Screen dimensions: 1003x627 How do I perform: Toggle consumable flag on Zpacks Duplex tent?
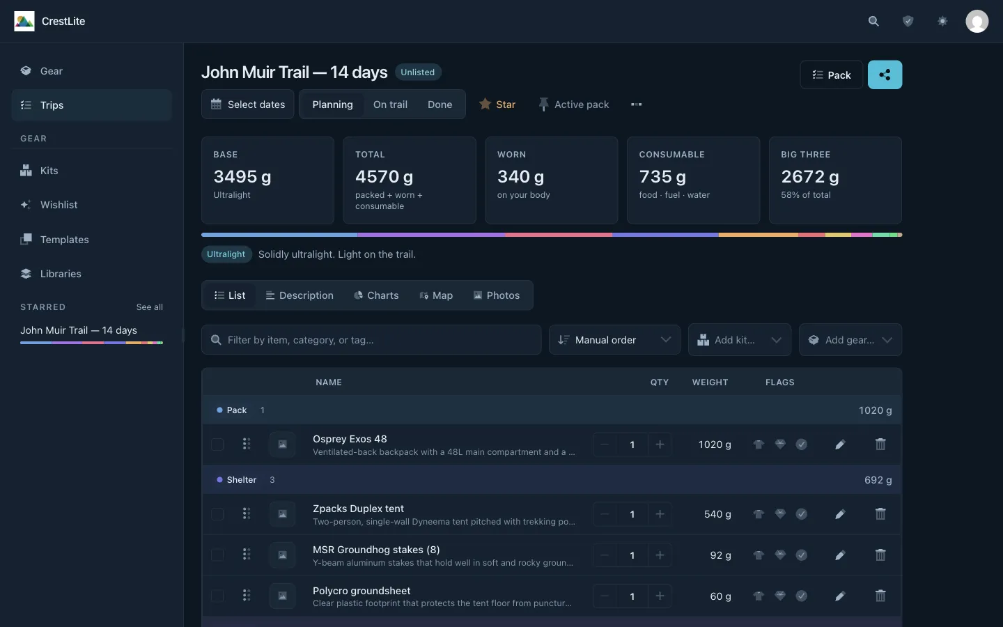[x=780, y=514]
